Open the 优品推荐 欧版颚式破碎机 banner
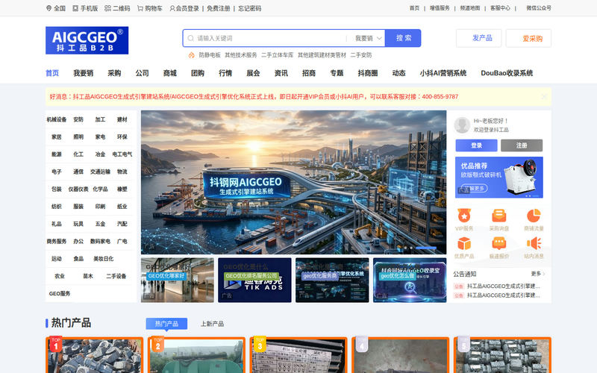Viewport: 597px width, 373px height. click(499, 178)
